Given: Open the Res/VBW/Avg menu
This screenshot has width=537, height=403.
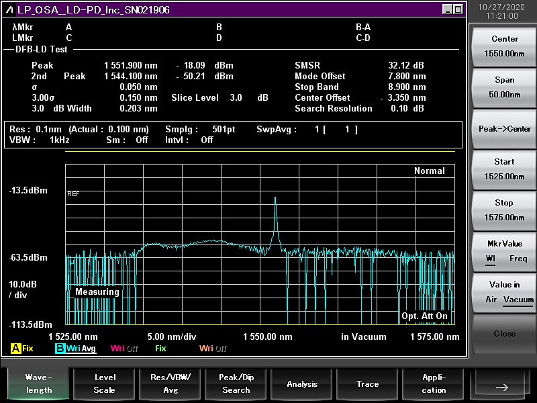Looking at the screenshot, I should (170, 384).
